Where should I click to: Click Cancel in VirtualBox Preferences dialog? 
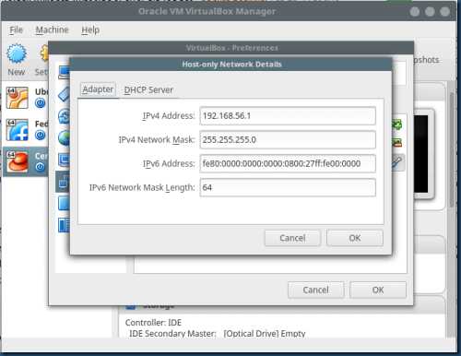tap(315, 290)
